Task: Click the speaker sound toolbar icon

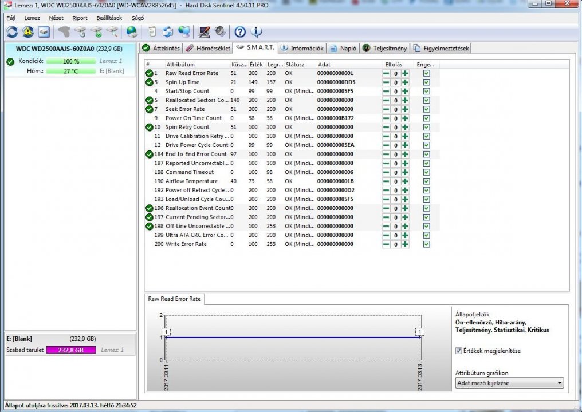Action: click(220, 32)
